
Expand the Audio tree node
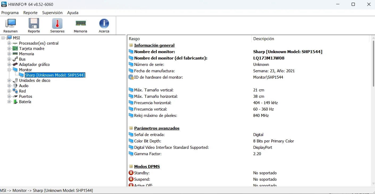pyautogui.click(x=9, y=86)
